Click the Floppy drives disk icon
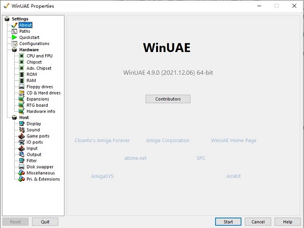 click(21, 86)
